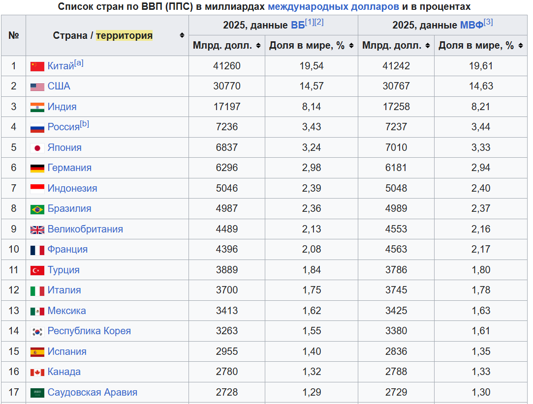Select the value 2,08 in Франция row

tap(312, 250)
